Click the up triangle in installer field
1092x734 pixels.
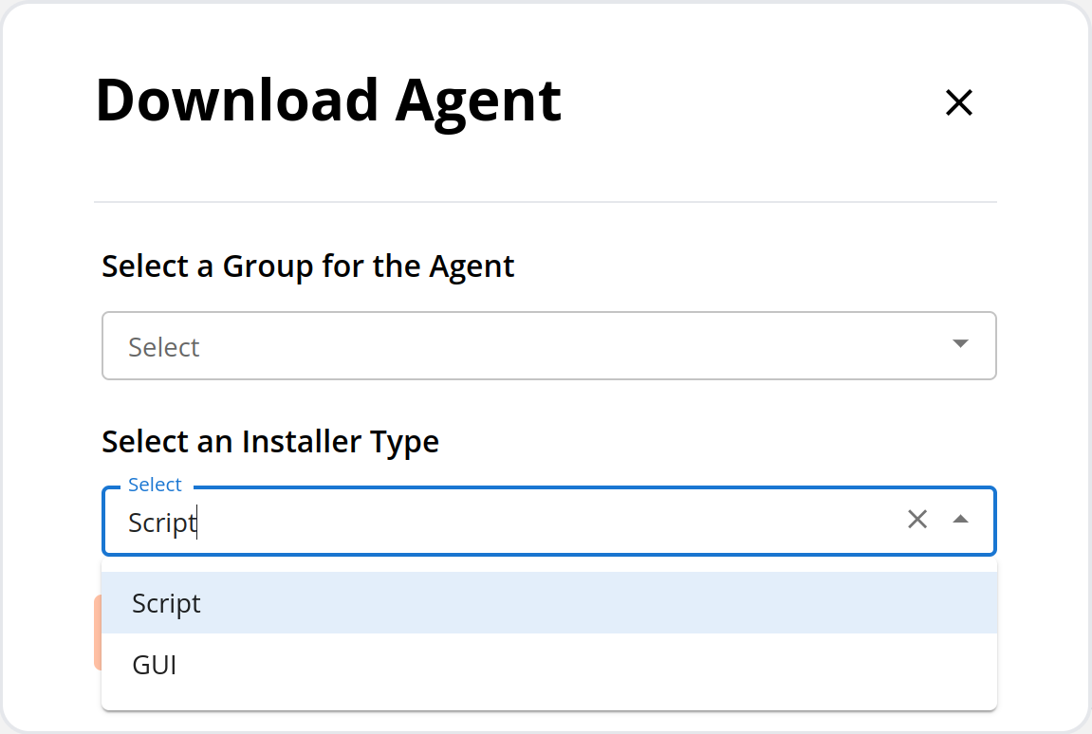click(960, 519)
